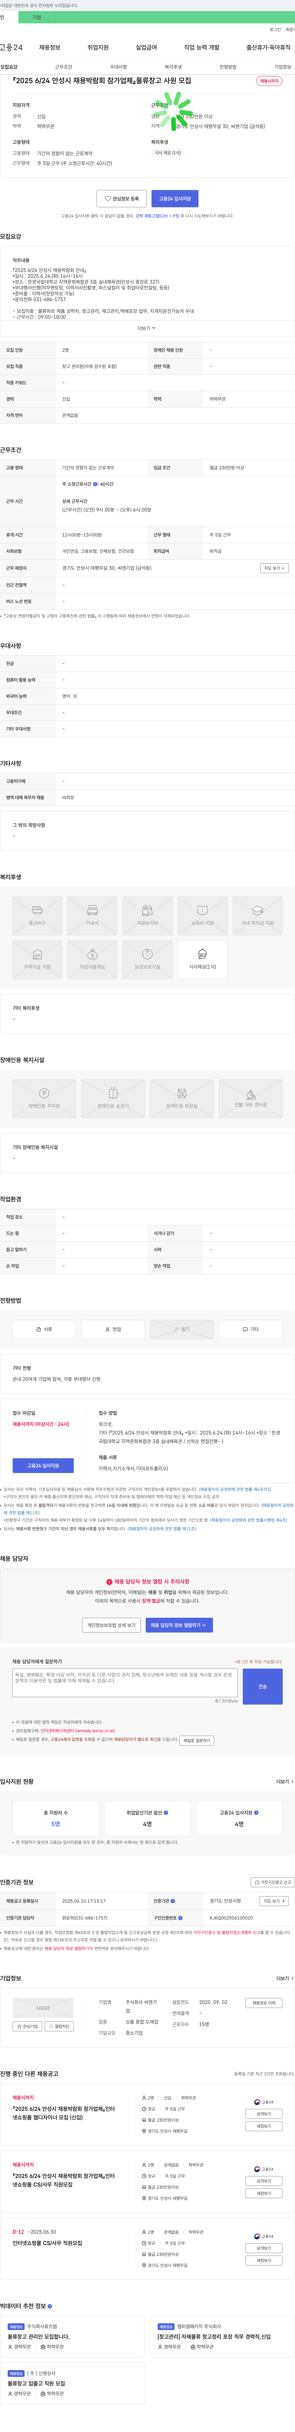The width and height of the screenshot is (295, 2432).
Task: Open the 실업급여 main menu
Action: click(146, 47)
